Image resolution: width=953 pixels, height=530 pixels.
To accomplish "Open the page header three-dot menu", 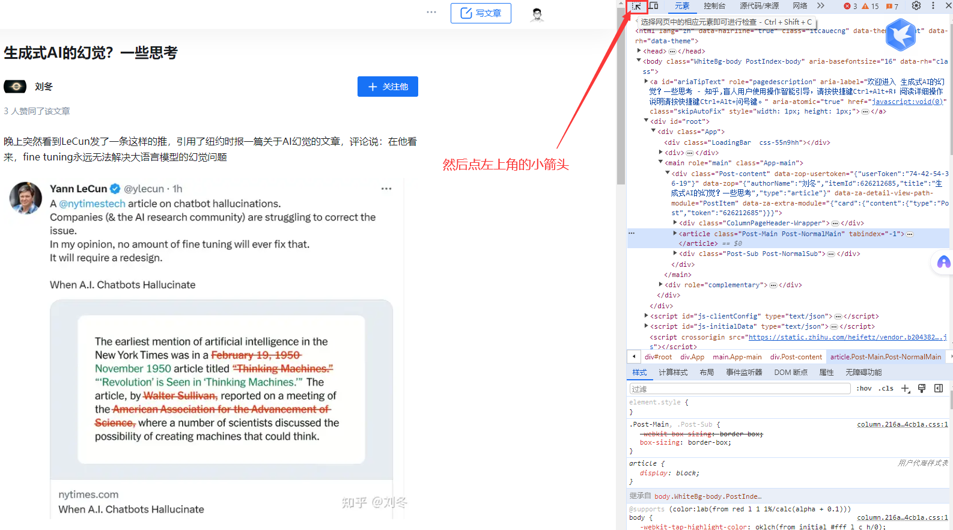I will [x=431, y=13].
